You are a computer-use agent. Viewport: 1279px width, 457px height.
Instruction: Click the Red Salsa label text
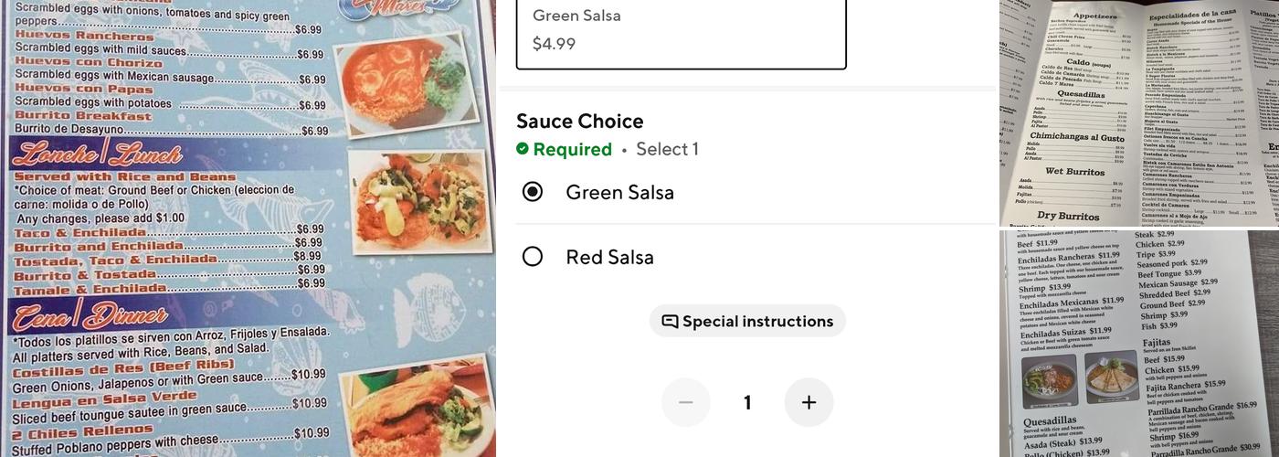[x=609, y=257]
